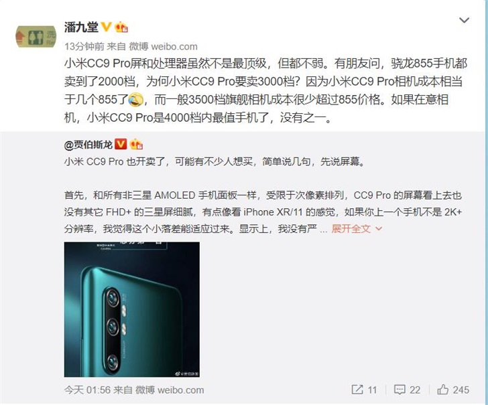Click the top 微博 weibo.com source link

coord(164,46)
